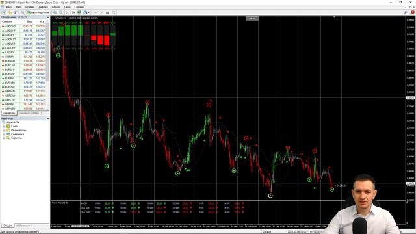
Task: Select the EURJPY symbol row
Action: click(x=23, y=79)
